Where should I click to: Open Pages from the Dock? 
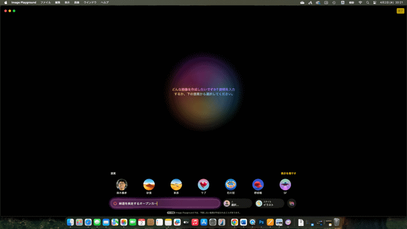coord(270,222)
